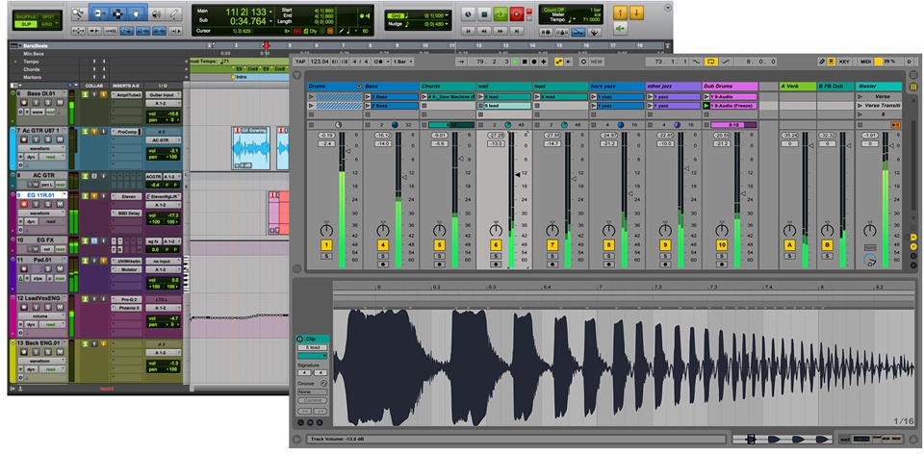Expand the Tempo ruler in Pro Tools
This screenshot has width=924, height=454.
pos(15,62)
